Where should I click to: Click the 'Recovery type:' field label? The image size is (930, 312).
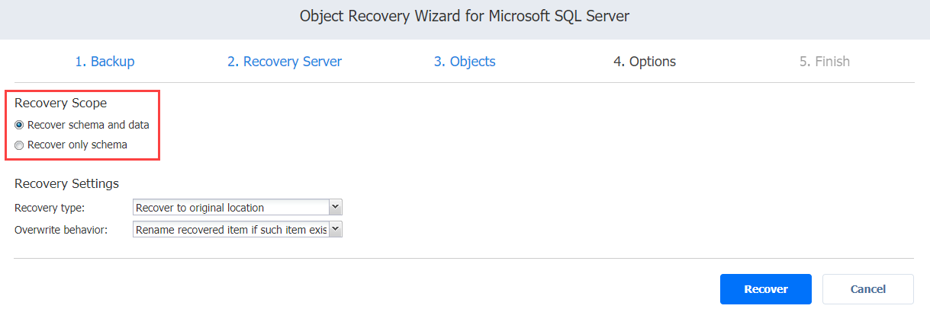[50, 208]
